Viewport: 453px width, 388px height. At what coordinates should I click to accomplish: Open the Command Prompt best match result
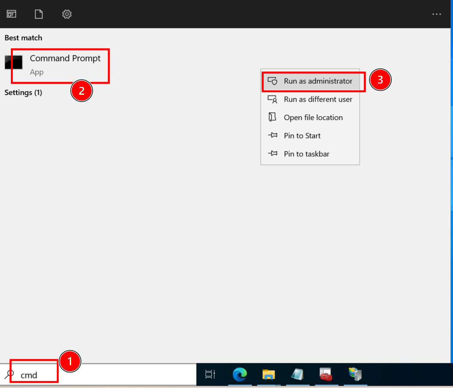65,59
